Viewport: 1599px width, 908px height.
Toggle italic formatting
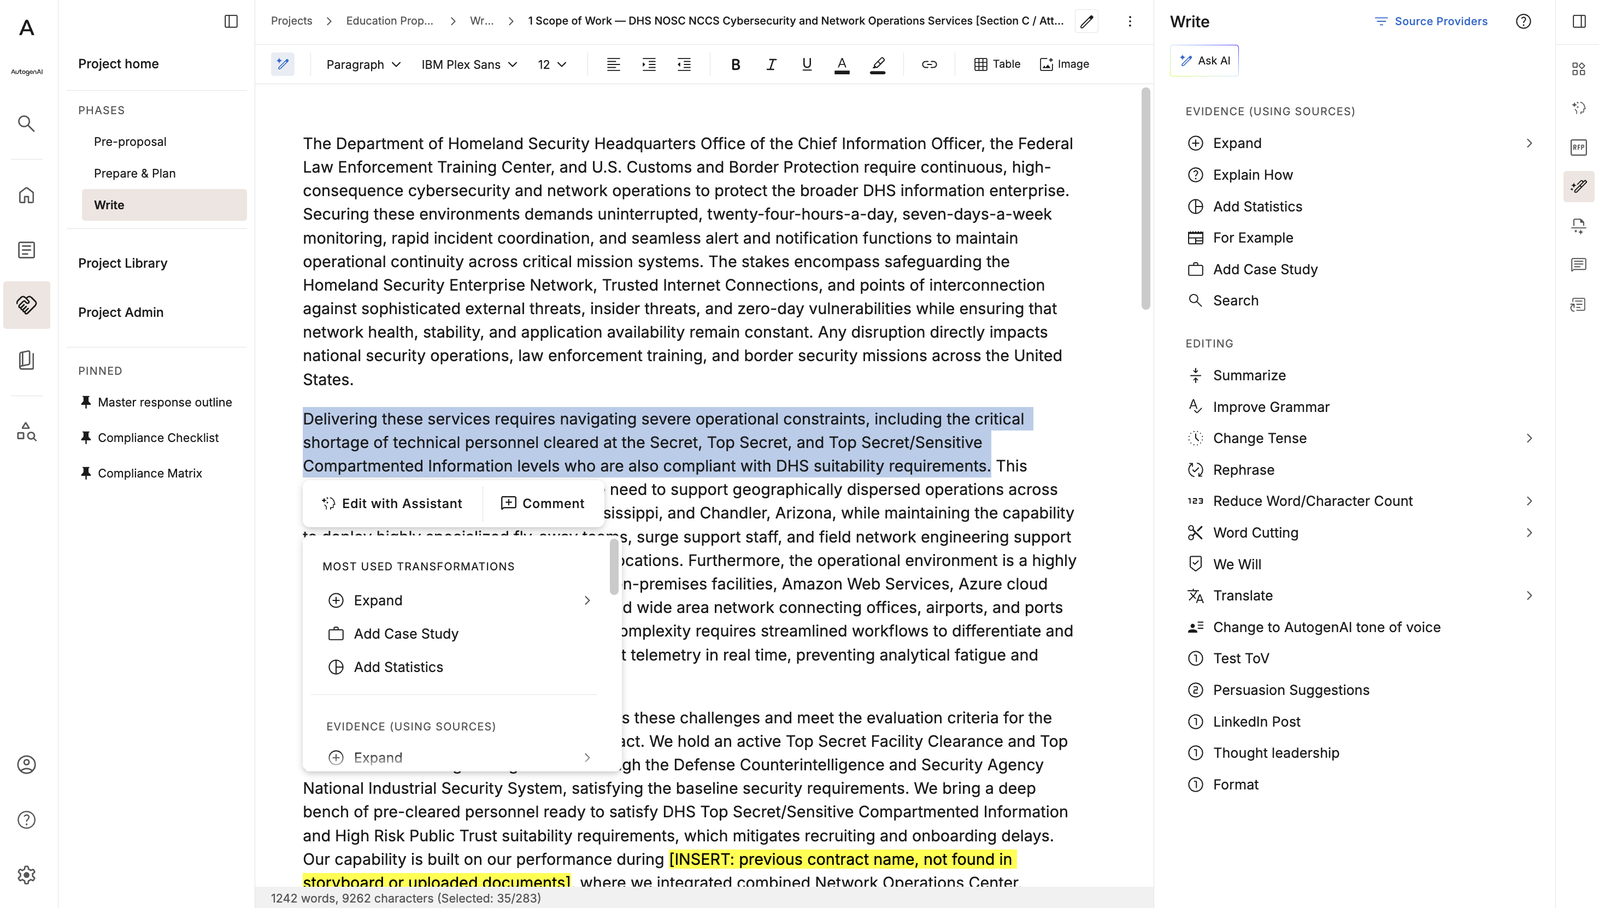(771, 64)
